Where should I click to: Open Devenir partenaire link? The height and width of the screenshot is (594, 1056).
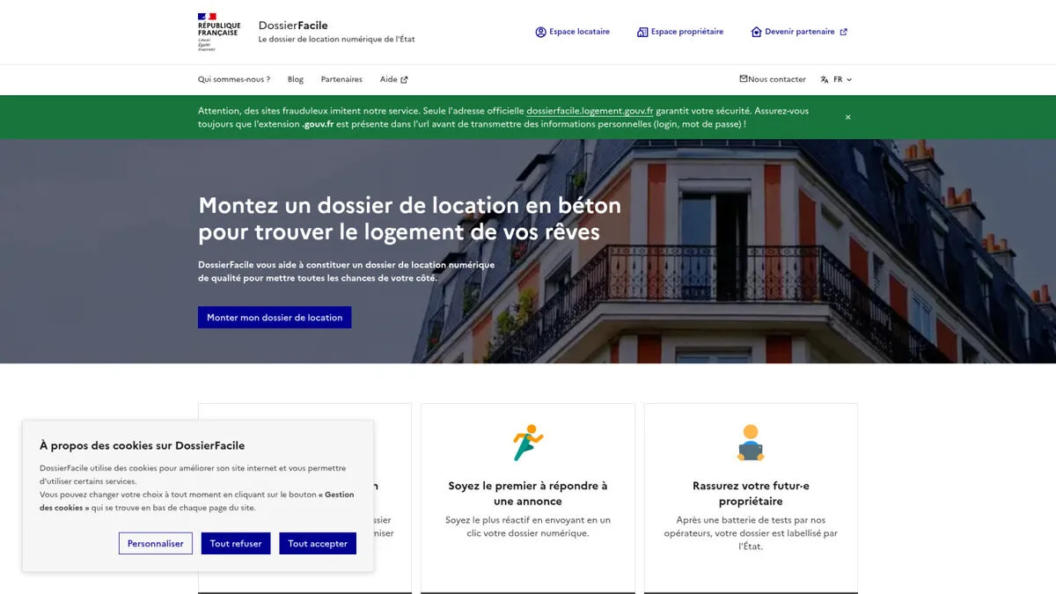[799, 32]
